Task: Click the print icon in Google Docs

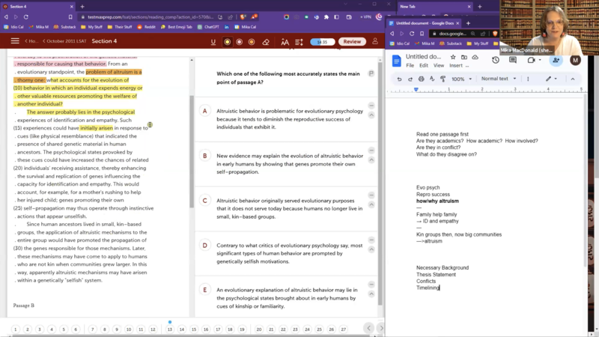Action: 421,79
